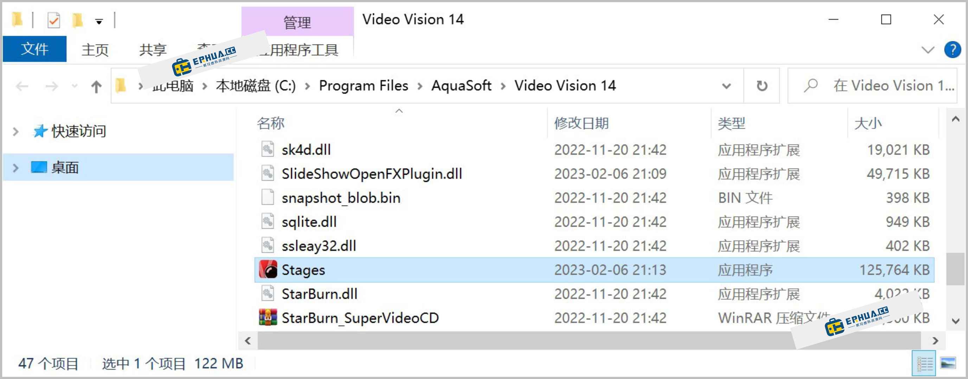Switch to the 共享 ribbon tab
This screenshot has height=379, width=968.
[x=153, y=49]
